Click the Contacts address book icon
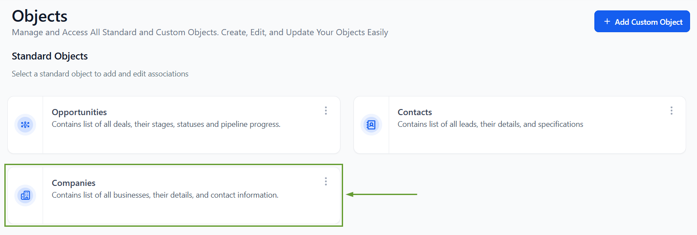 371,125
